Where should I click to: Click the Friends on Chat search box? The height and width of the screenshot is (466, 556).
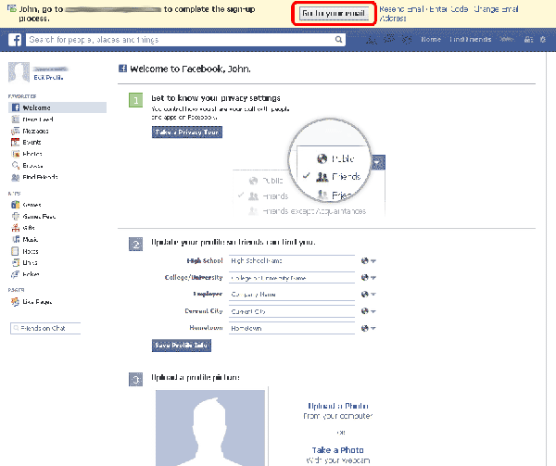(x=45, y=328)
